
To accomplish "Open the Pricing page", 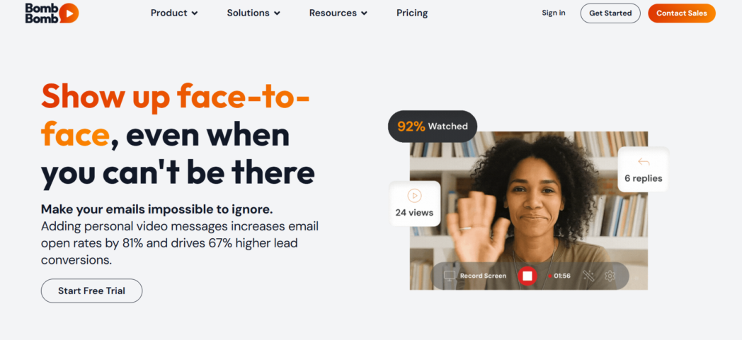I will [x=412, y=13].
